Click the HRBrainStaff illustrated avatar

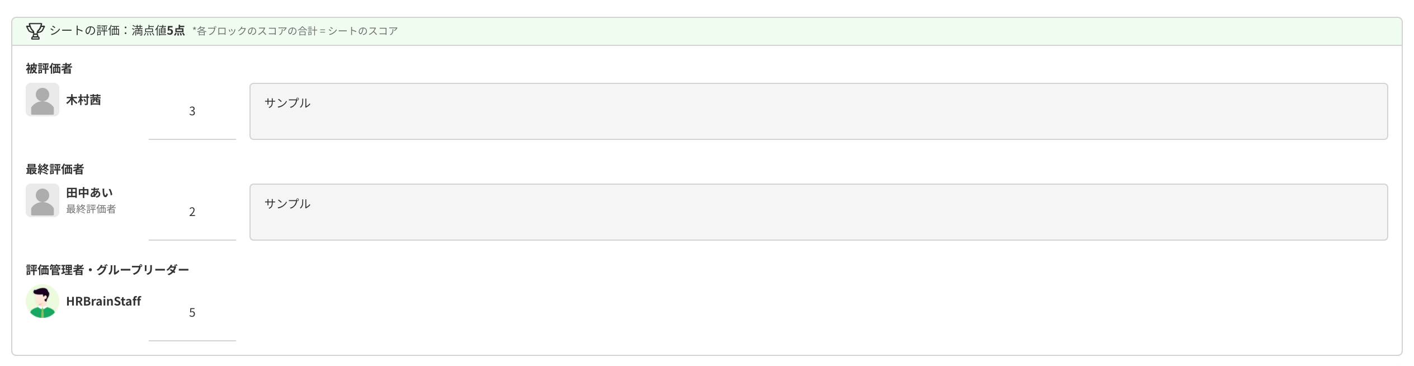(43, 302)
